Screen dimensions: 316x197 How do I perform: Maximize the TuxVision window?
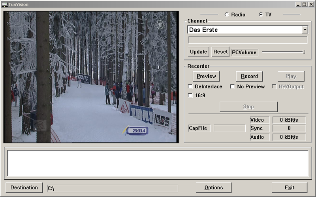[x=304, y=4]
